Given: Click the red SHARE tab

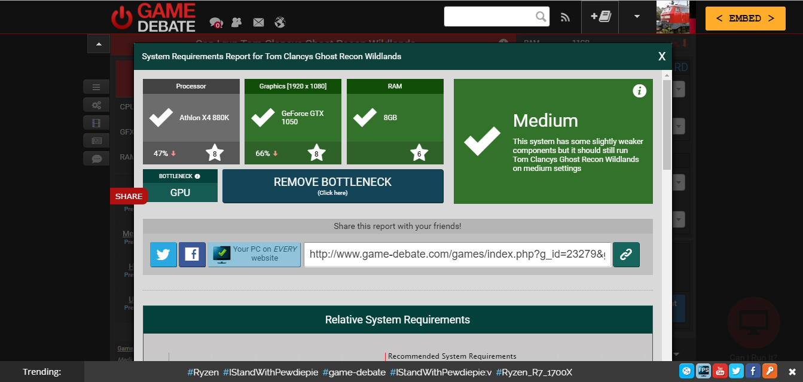Looking at the screenshot, I should pyautogui.click(x=129, y=196).
